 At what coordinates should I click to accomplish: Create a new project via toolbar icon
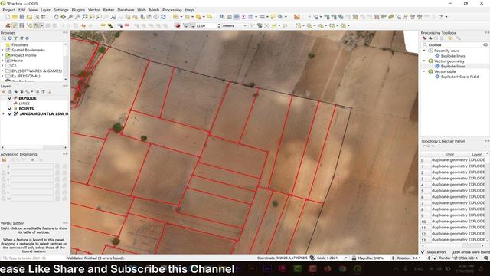tap(8, 17)
